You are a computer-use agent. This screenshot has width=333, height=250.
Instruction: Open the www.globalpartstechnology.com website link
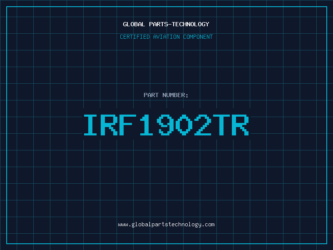(x=166, y=225)
